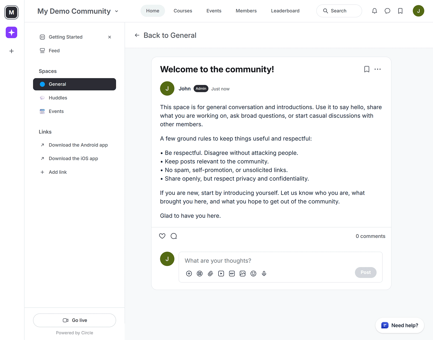Record an audio comment with the microphone icon
The height and width of the screenshot is (340, 433).
(x=264, y=274)
